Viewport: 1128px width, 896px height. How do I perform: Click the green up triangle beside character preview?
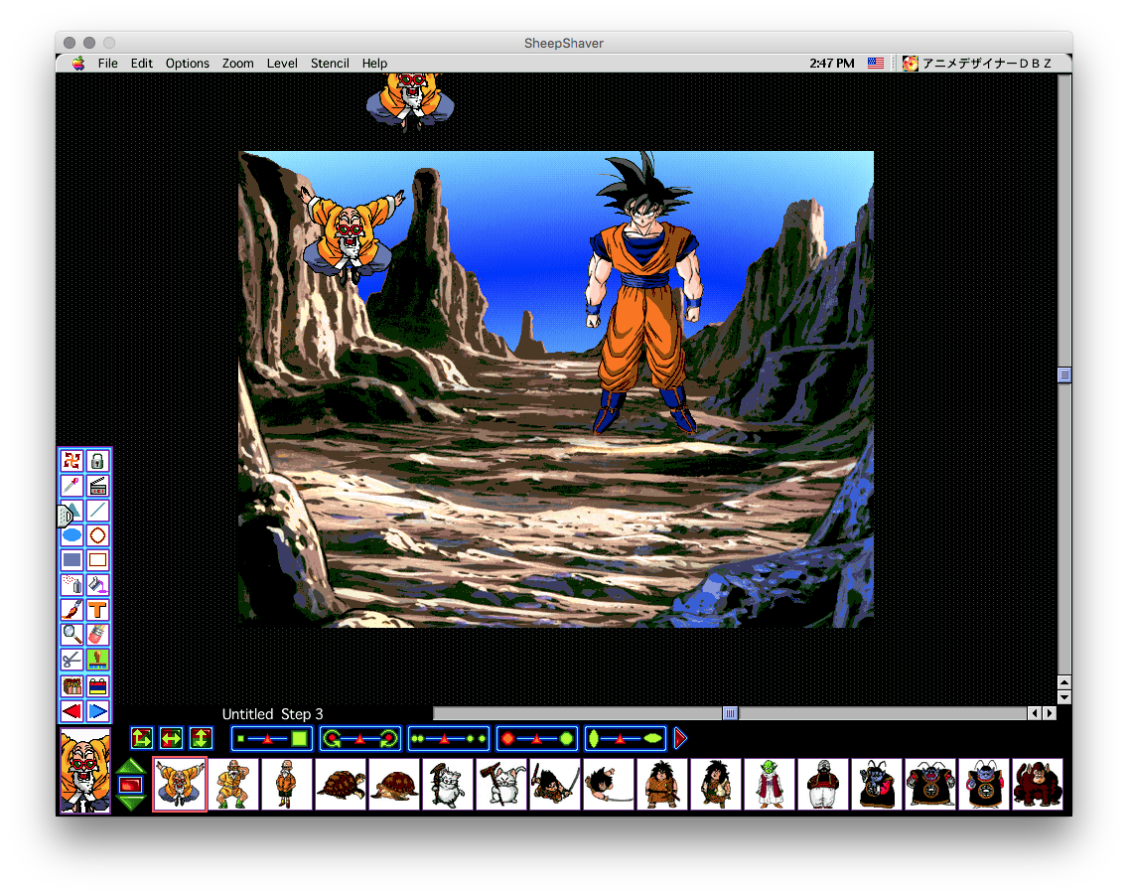[131, 766]
